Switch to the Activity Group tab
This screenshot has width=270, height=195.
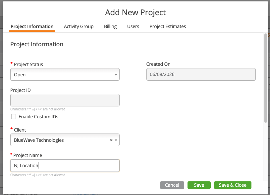tap(79, 26)
